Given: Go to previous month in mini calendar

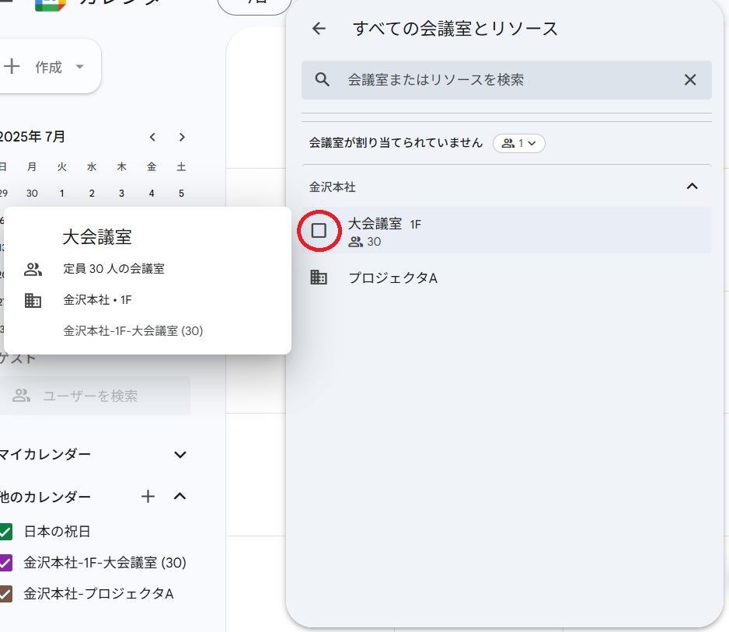Looking at the screenshot, I should pos(152,137).
